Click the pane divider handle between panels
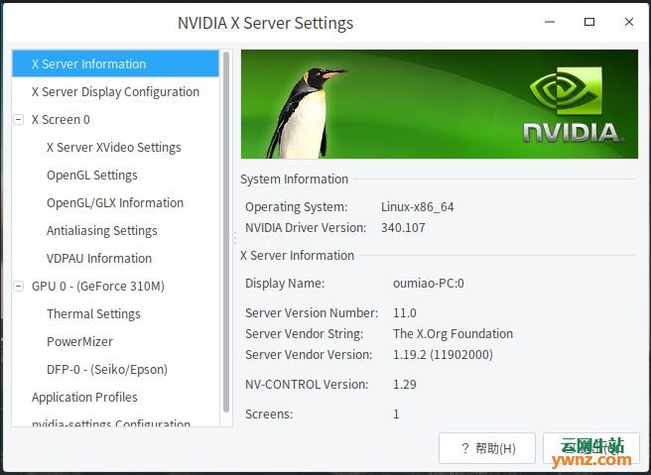651x475 pixels. pyautogui.click(x=235, y=238)
